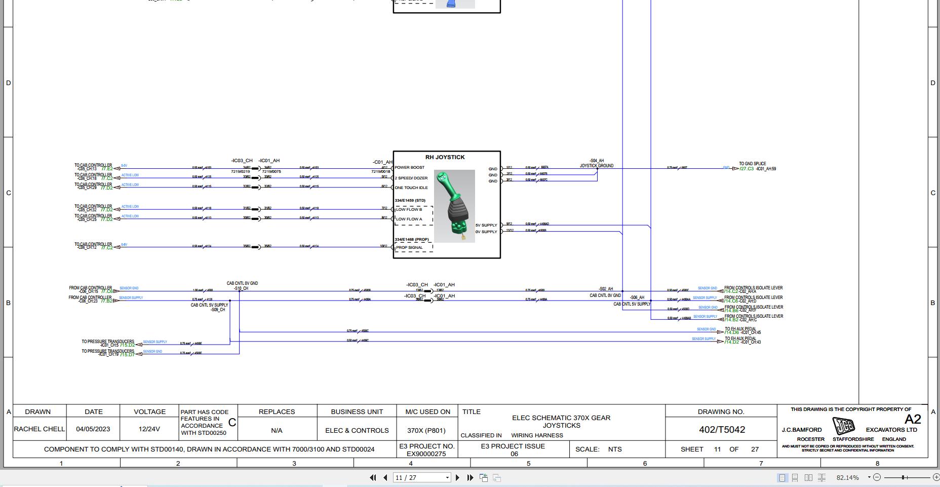Viewport: 940px width, 487px height.
Task: Switch to facing pages view
Action: coord(808,477)
